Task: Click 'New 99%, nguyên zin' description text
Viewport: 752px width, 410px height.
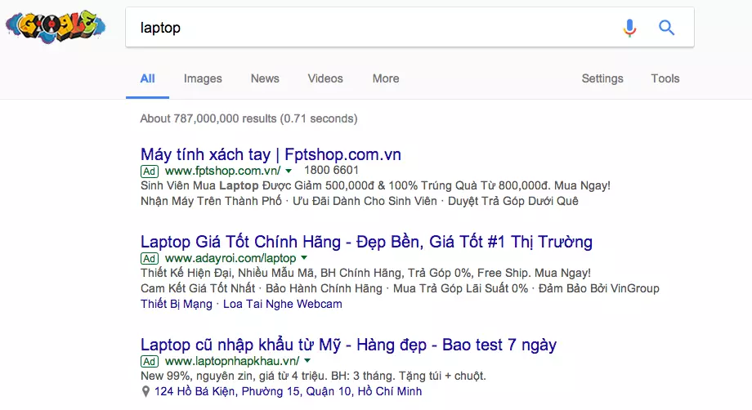Action: (313, 376)
